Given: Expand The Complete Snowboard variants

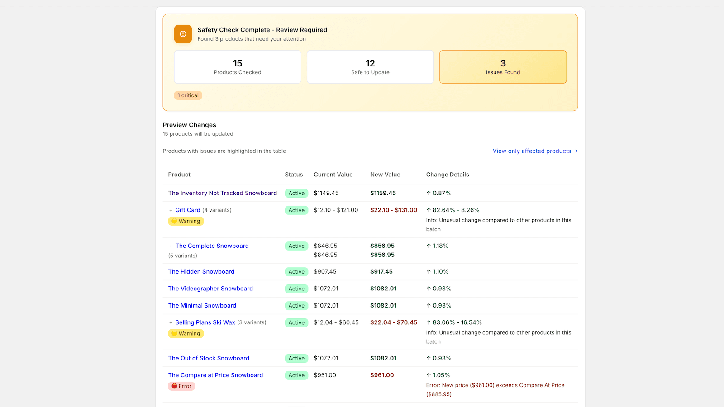Looking at the screenshot, I should click(x=171, y=246).
